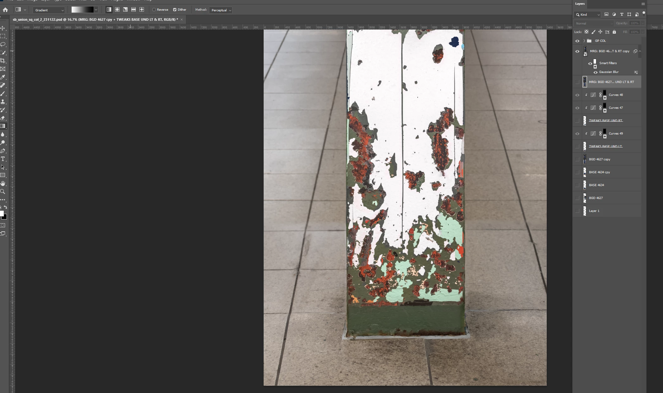The width and height of the screenshot is (663, 393).
Task: Select the TWEAKS BASE UND RT layer
Action: [606, 120]
